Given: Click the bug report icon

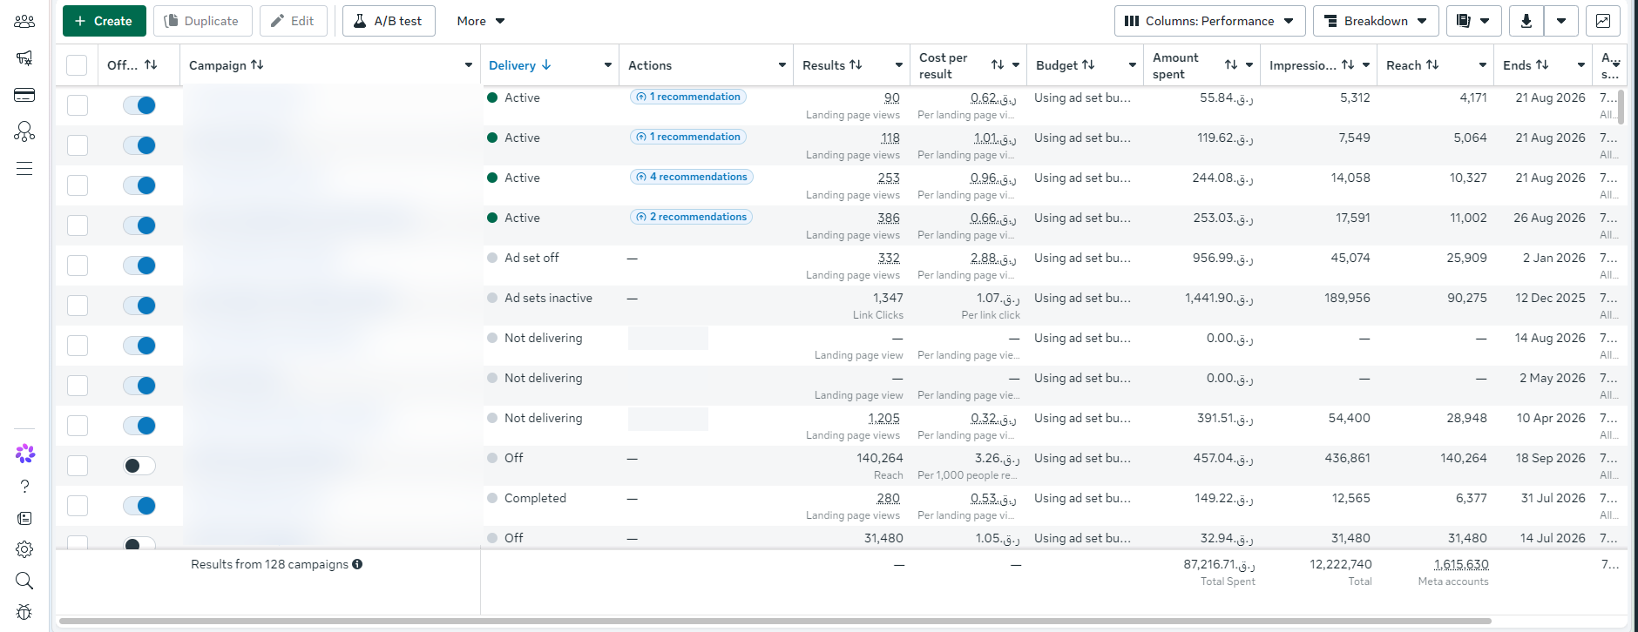Looking at the screenshot, I should tap(24, 612).
